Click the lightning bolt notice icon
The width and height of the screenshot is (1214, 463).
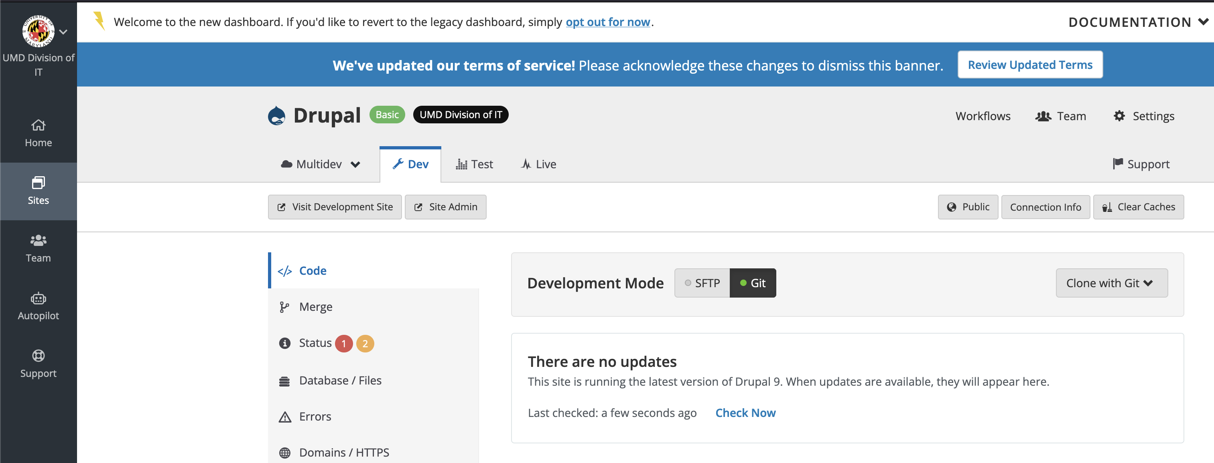[x=99, y=21]
